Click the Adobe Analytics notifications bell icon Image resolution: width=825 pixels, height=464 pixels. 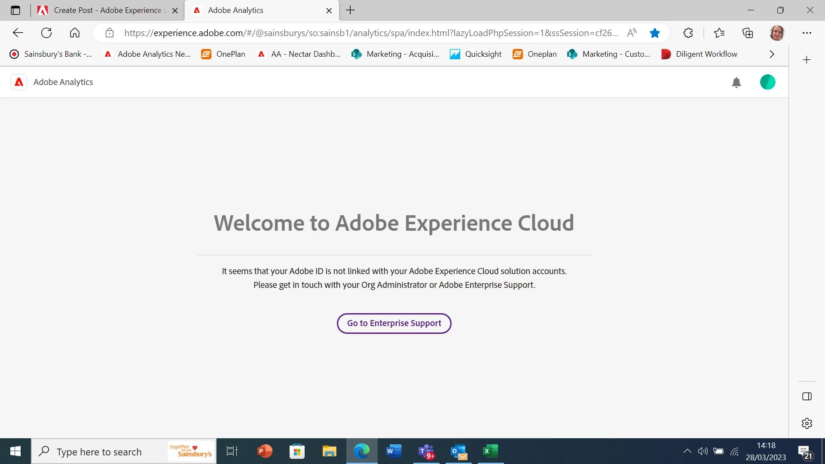click(736, 82)
